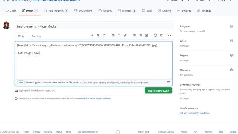Open the Help footer link
The image size is (238, 134).
coord(68,132)
